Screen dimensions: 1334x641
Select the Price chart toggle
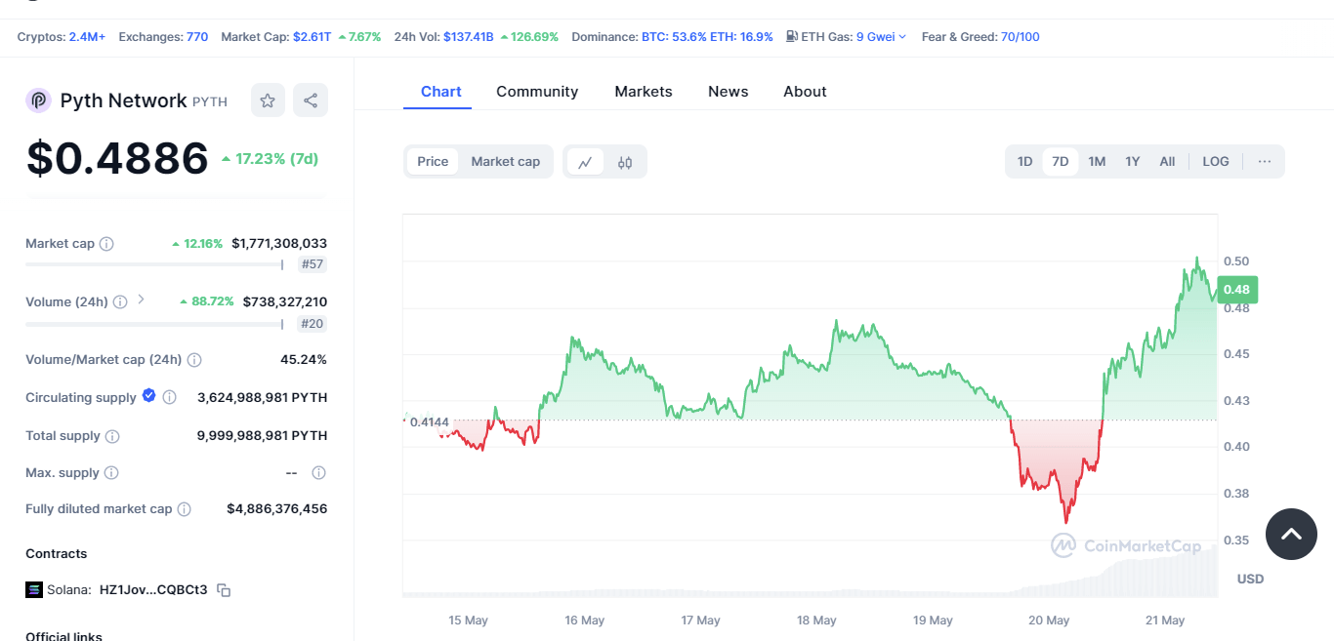point(433,162)
